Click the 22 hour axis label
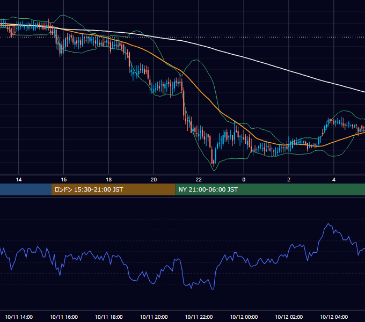 coord(199,180)
